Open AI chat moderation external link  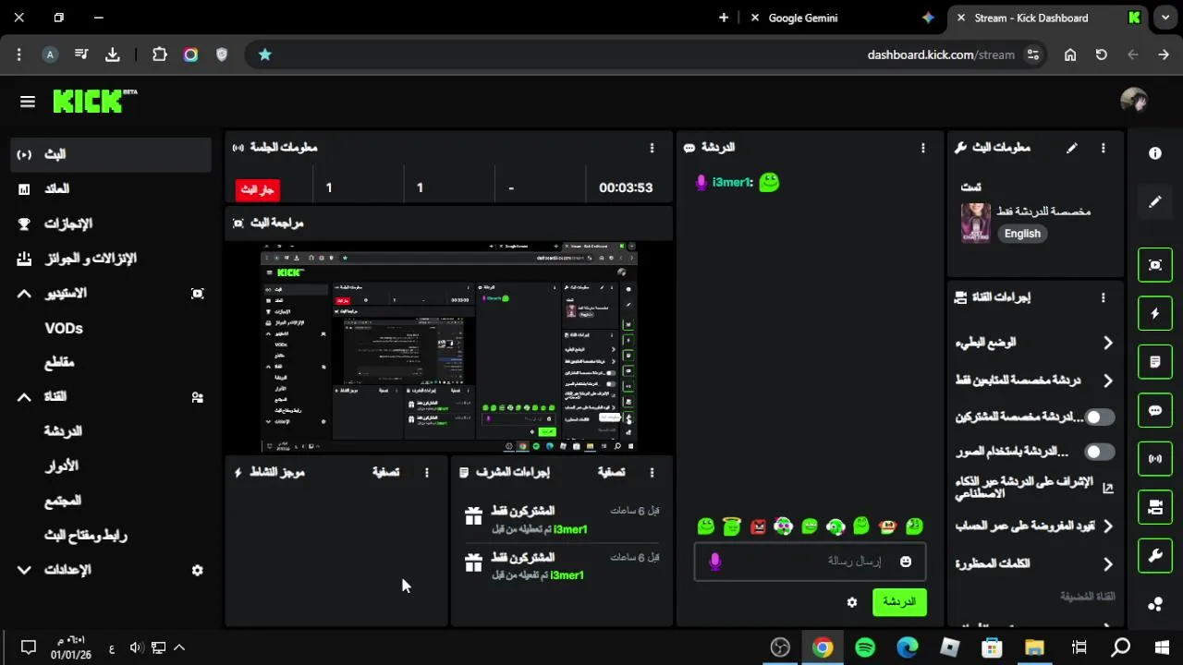coord(1108,488)
